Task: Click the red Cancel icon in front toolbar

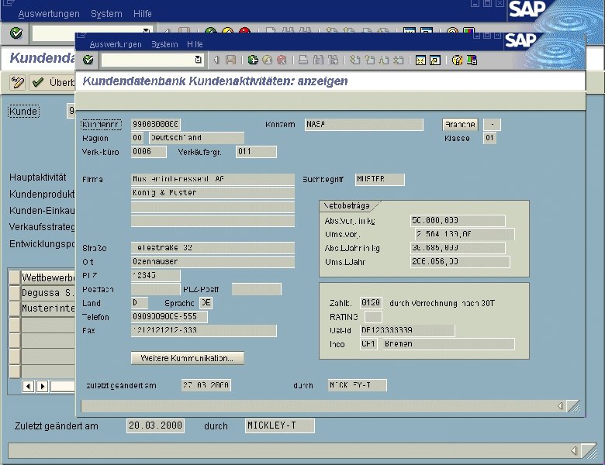Action: click(282, 60)
